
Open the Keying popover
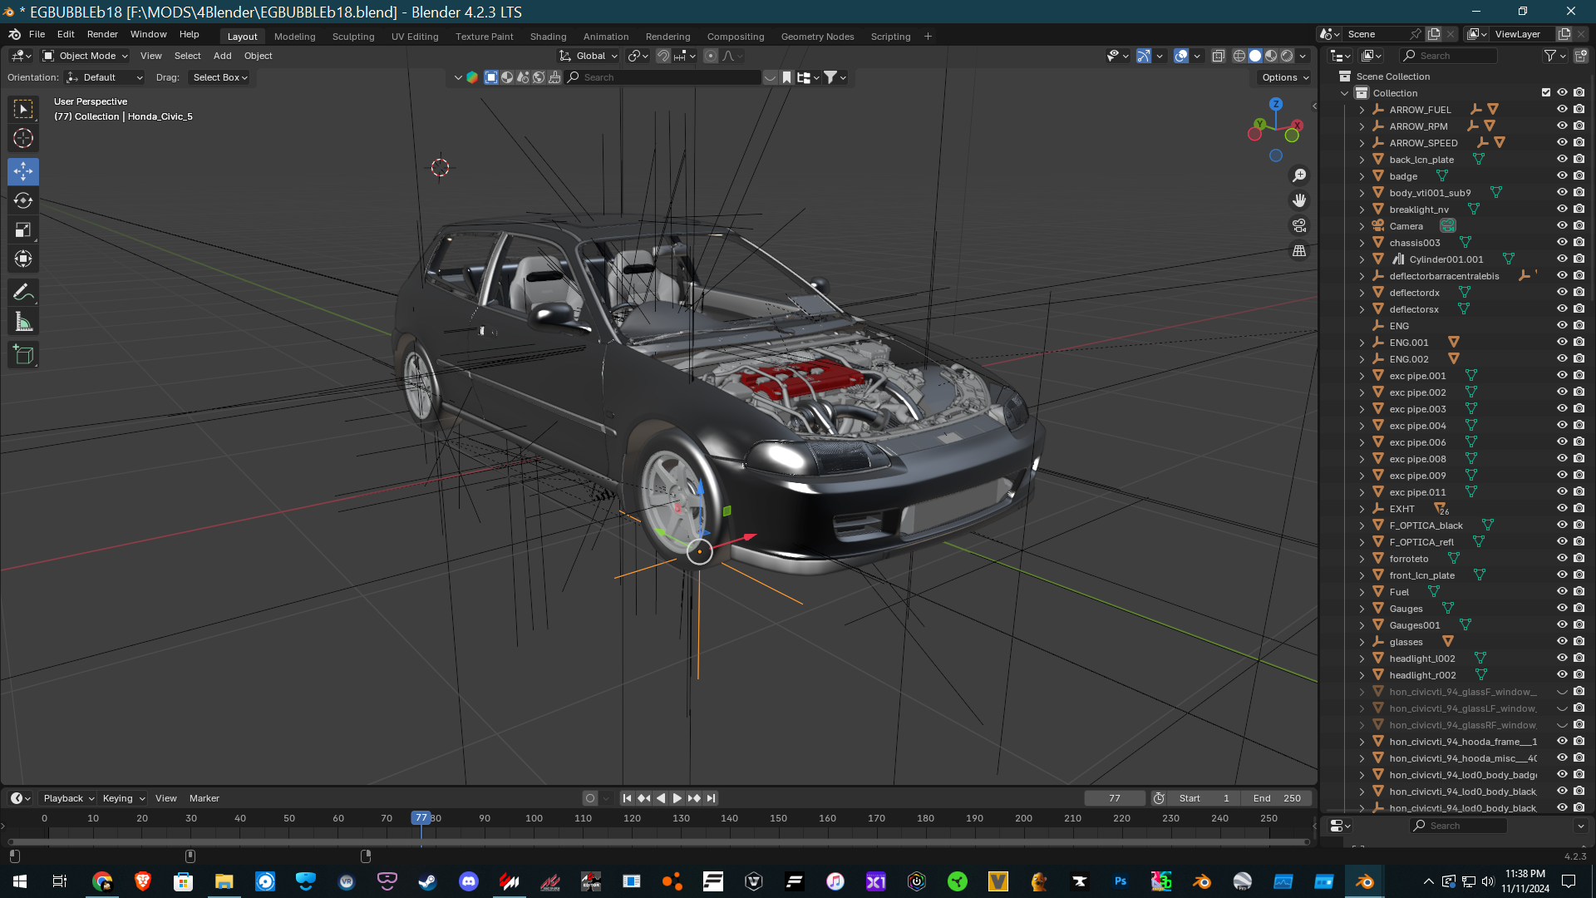coord(123,798)
